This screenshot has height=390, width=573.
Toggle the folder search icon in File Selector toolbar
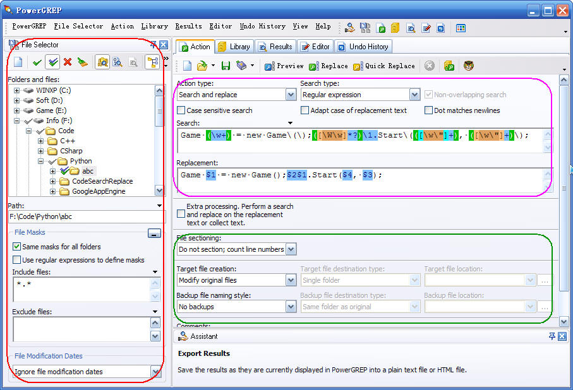tap(103, 62)
